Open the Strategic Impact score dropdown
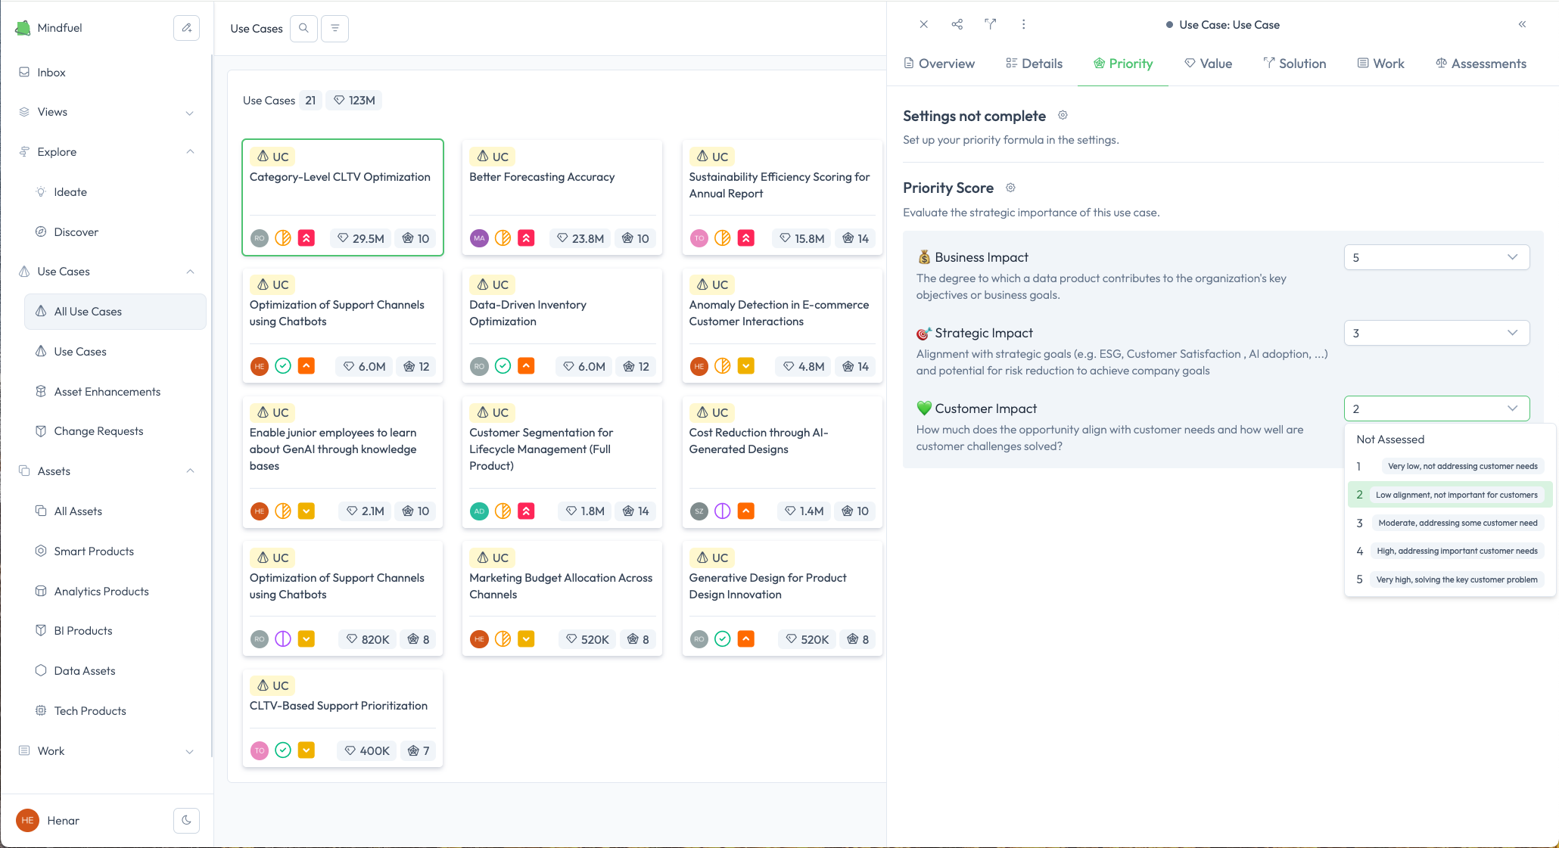Viewport: 1559px width, 848px height. tap(1436, 333)
